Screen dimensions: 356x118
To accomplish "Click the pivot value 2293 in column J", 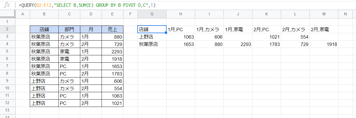I will [x=238, y=44].
